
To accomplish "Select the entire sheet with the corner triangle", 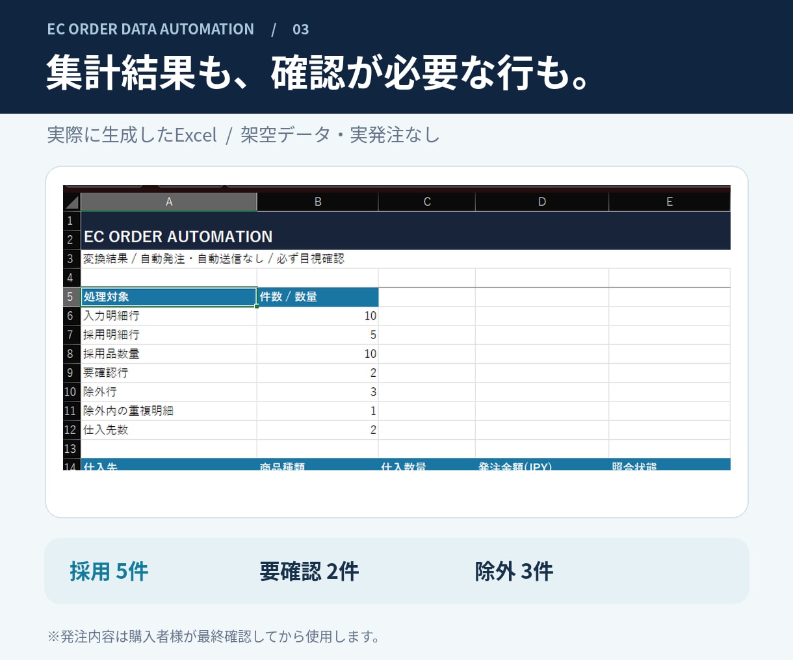I will [71, 202].
